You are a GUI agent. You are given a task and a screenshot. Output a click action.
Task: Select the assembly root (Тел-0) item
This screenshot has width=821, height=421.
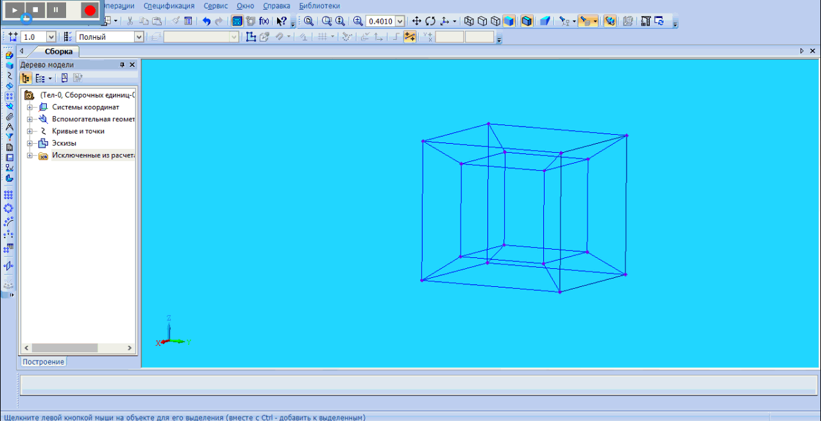[87, 95]
